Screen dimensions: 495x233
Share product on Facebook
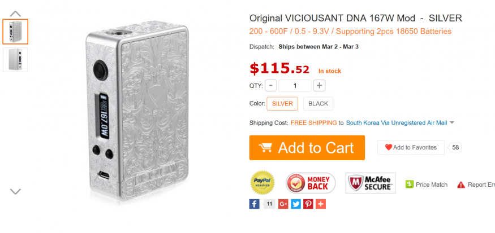pyautogui.click(x=255, y=204)
